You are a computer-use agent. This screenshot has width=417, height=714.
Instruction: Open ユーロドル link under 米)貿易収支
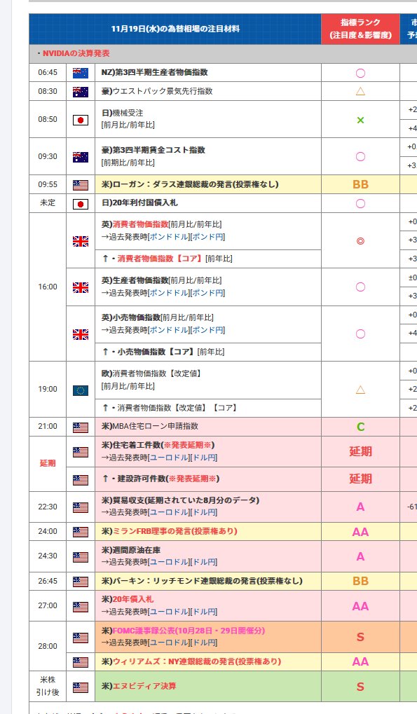(169, 512)
